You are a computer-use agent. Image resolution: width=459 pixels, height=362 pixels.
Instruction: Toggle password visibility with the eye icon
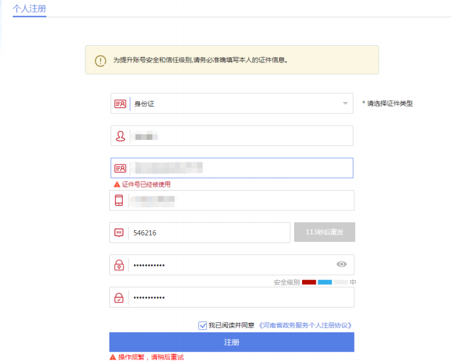[342, 264]
